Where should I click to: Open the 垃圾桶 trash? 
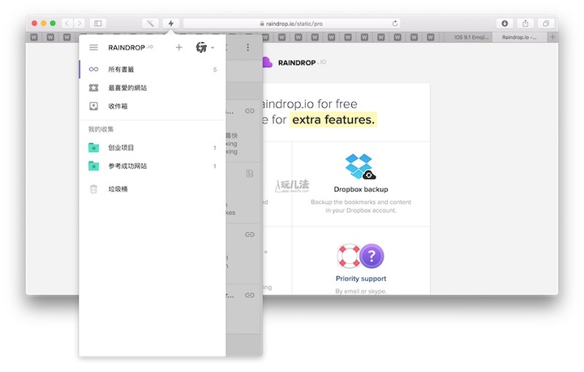click(118, 189)
